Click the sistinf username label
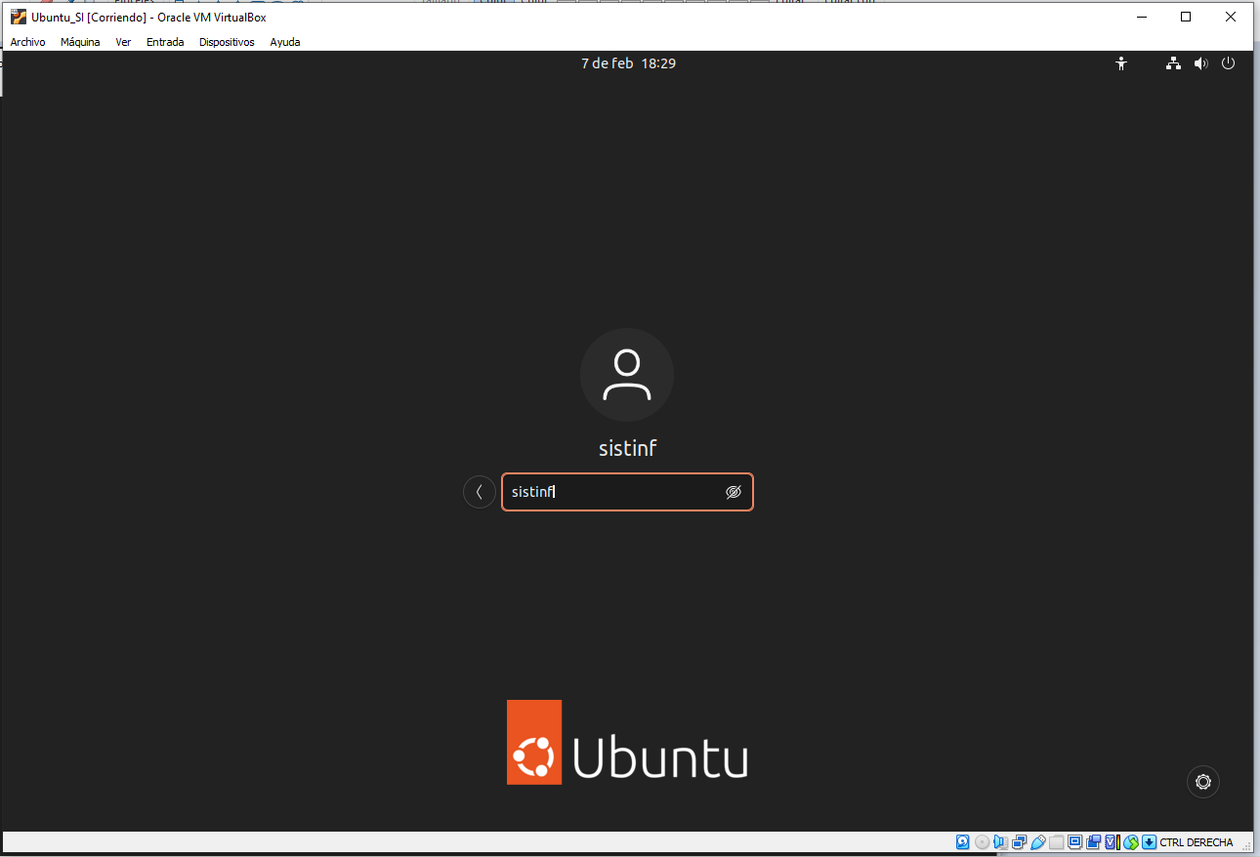 point(627,448)
